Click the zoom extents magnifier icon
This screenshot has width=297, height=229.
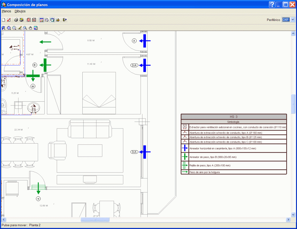[9, 28]
